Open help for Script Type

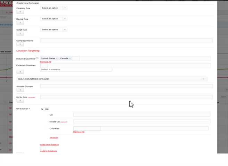20,34
